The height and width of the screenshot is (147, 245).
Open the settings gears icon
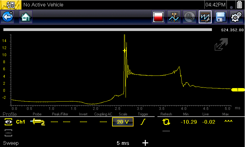click(x=236, y=17)
